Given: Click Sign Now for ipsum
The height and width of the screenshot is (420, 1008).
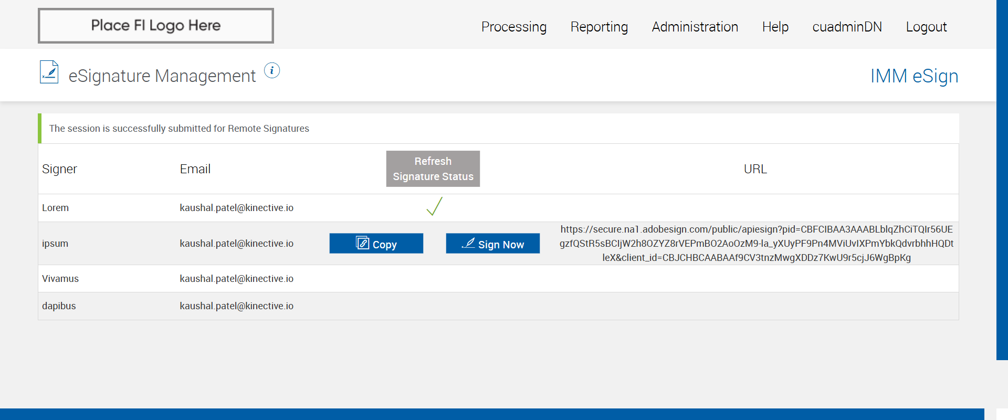Looking at the screenshot, I should [493, 244].
